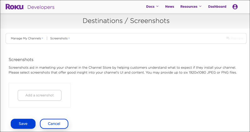Screen dimensions: 250x132
Task: Click the Add a screenshot button
Action: pyautogui.click(x=39, y=95)
